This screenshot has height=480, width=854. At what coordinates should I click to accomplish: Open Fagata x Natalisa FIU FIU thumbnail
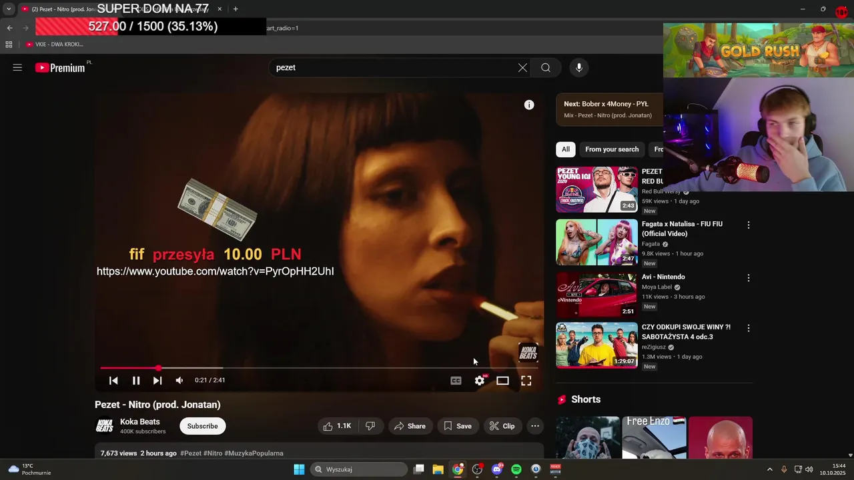[596, 242]
